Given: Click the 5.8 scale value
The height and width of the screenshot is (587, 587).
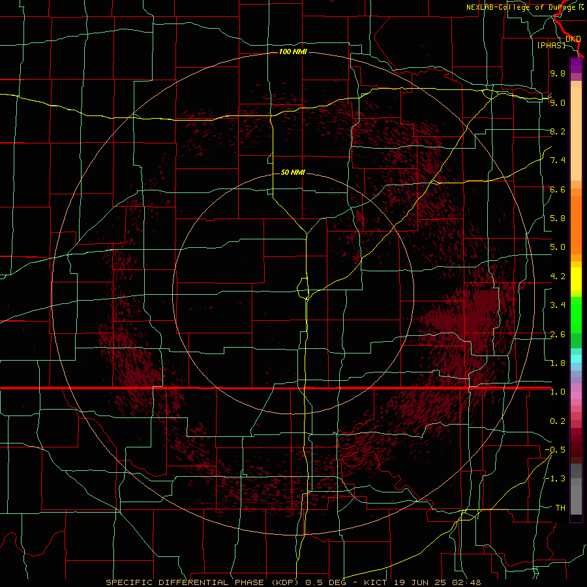Looking at the screenshot, I should point(558,218).
